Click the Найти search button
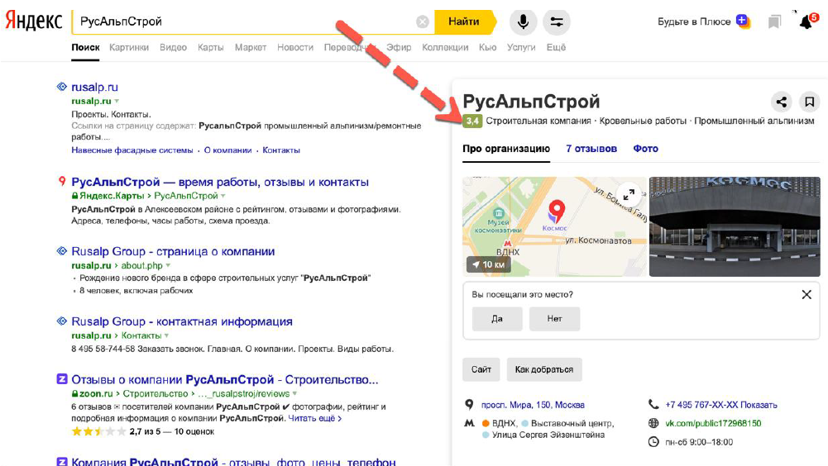Viewport: 828px width, 466px height. [x=465, y=21]
